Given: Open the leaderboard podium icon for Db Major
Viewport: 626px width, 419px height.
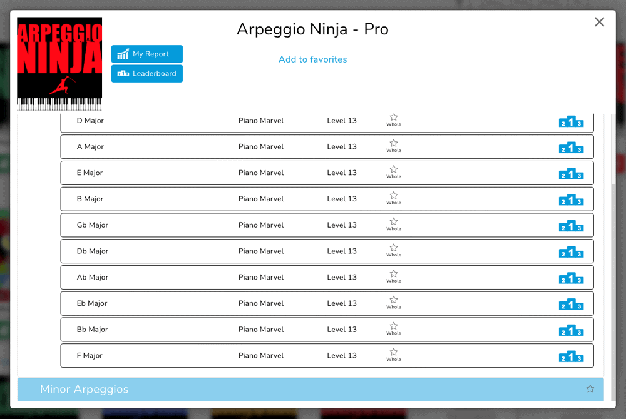Looking at the screenshot, I should pyautogui.click(x=572, y=252).
